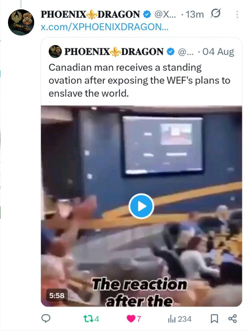
Task: Open the x.com/XPHOENIXDRAGON link
Action: (x=105, y=27)
